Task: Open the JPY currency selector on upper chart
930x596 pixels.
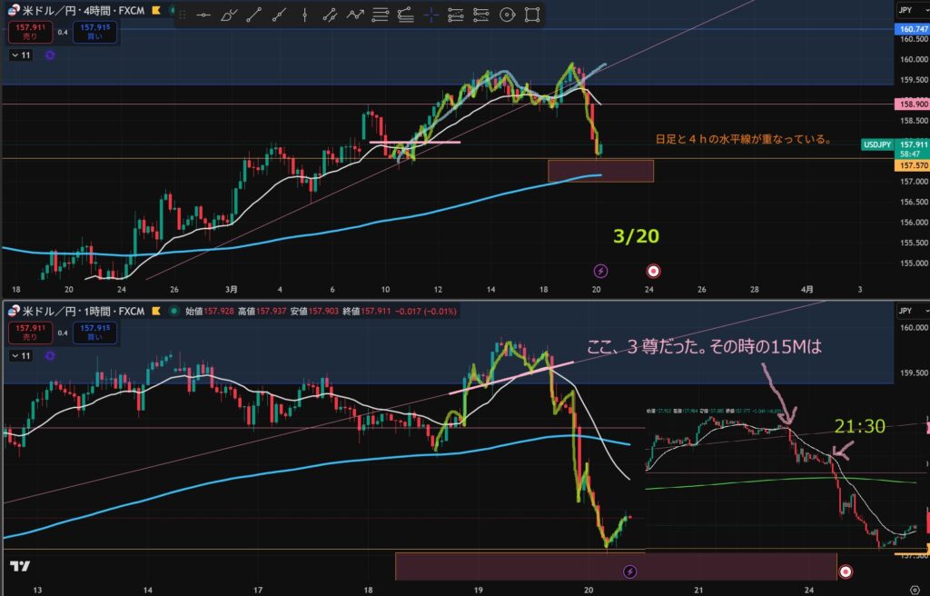Action: coord(905,10)
